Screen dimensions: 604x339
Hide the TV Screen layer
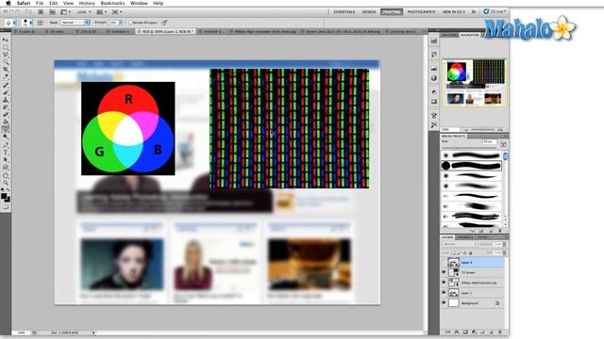point(444,272)
